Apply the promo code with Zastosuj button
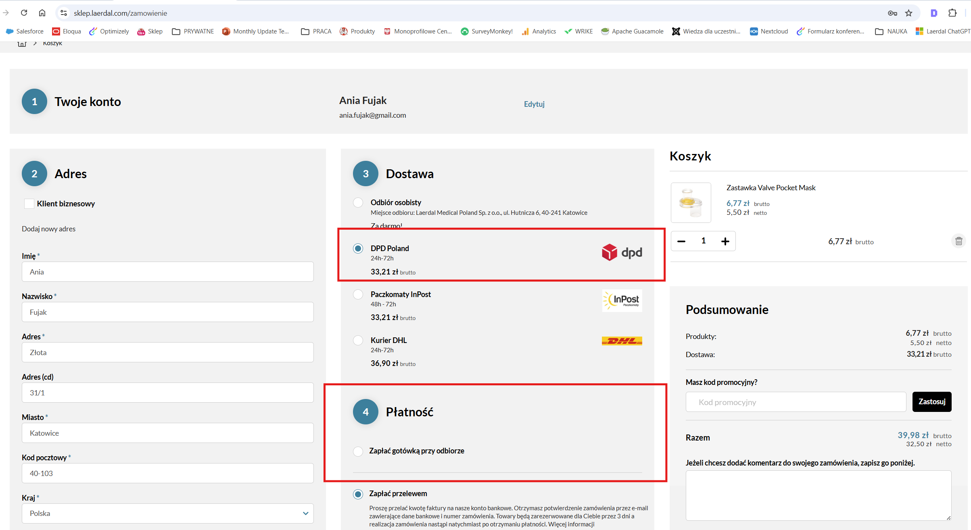This screenshot has height=530, width=971. click(x=932, y=401)
